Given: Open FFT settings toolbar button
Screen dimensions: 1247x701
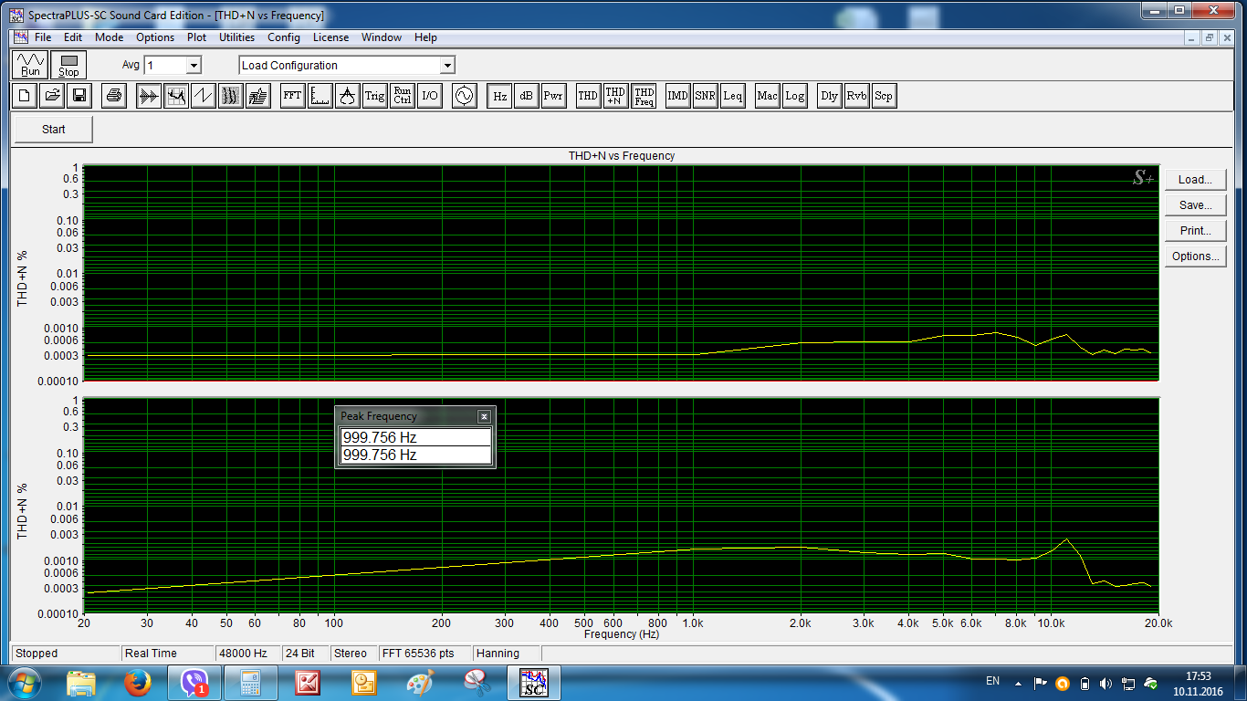Looking at the screenshot, I should [292, 95].
